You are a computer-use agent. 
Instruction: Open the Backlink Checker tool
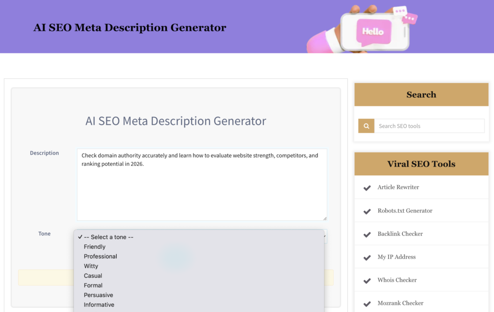400,234
